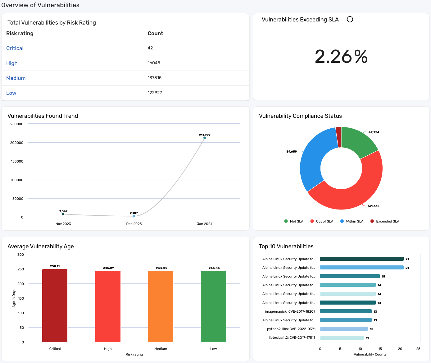
Task: Toggle the Within SLA legend item
Action: [x=352, y=221]
